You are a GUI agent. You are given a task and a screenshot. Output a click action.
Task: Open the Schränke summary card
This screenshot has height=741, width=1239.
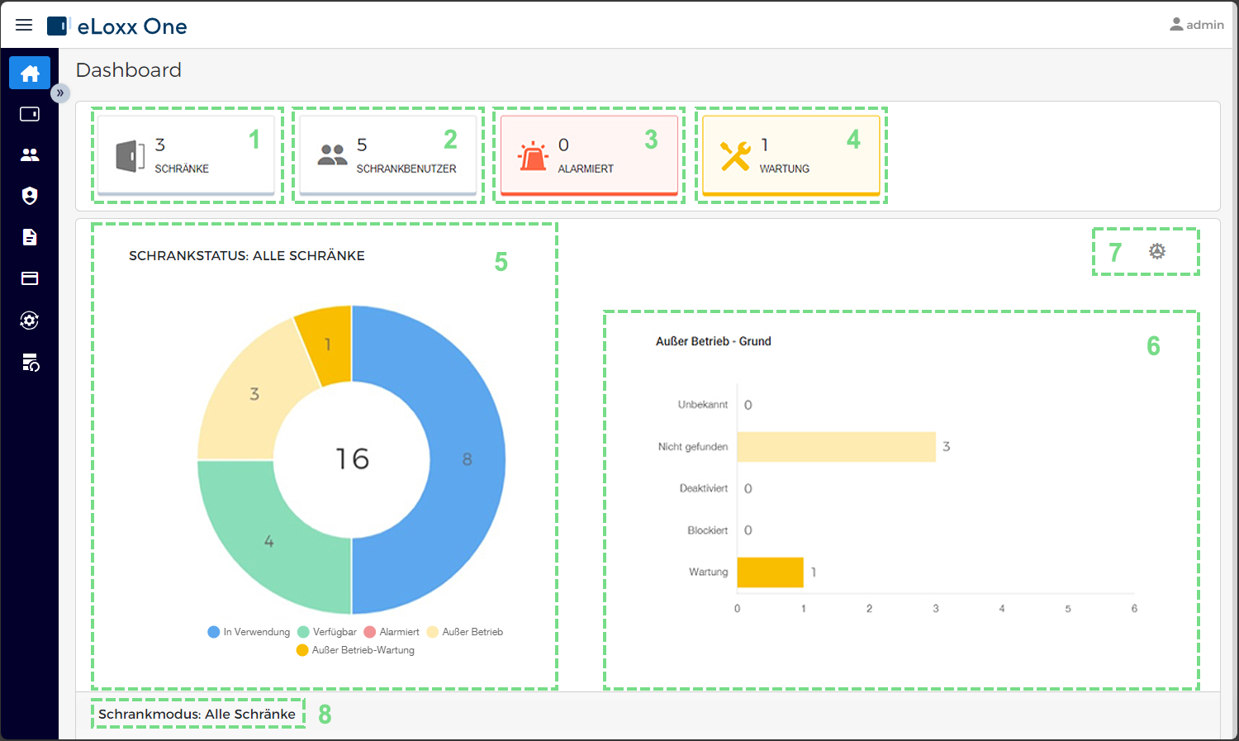click(x=186, y=155)
